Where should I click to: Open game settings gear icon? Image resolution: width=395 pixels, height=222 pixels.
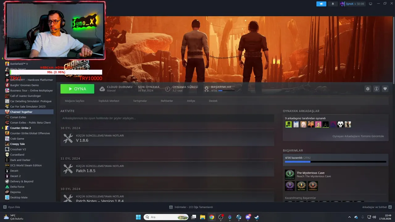point(368,89)
